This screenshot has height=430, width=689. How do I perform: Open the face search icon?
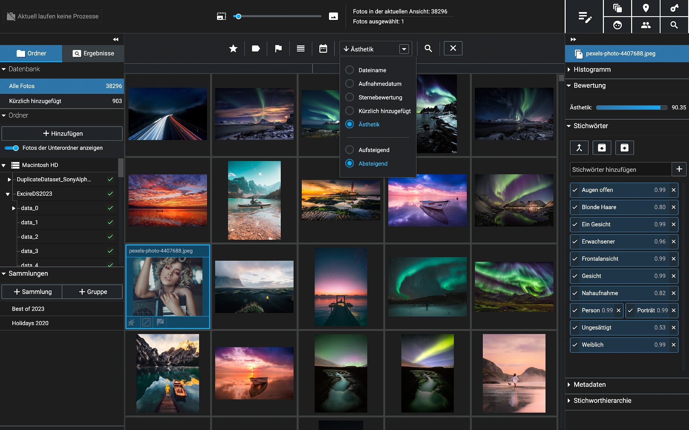point(617,25)
